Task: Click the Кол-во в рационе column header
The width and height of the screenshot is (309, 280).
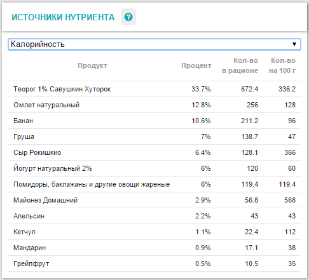Action: tap(240, 65)
